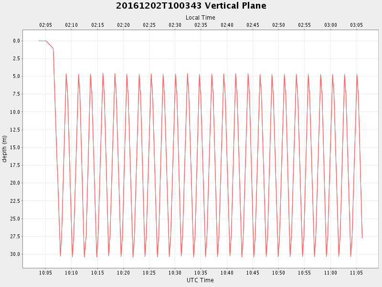
Task: Pick the 15.0 depth tick label
Action: point(15,148)
